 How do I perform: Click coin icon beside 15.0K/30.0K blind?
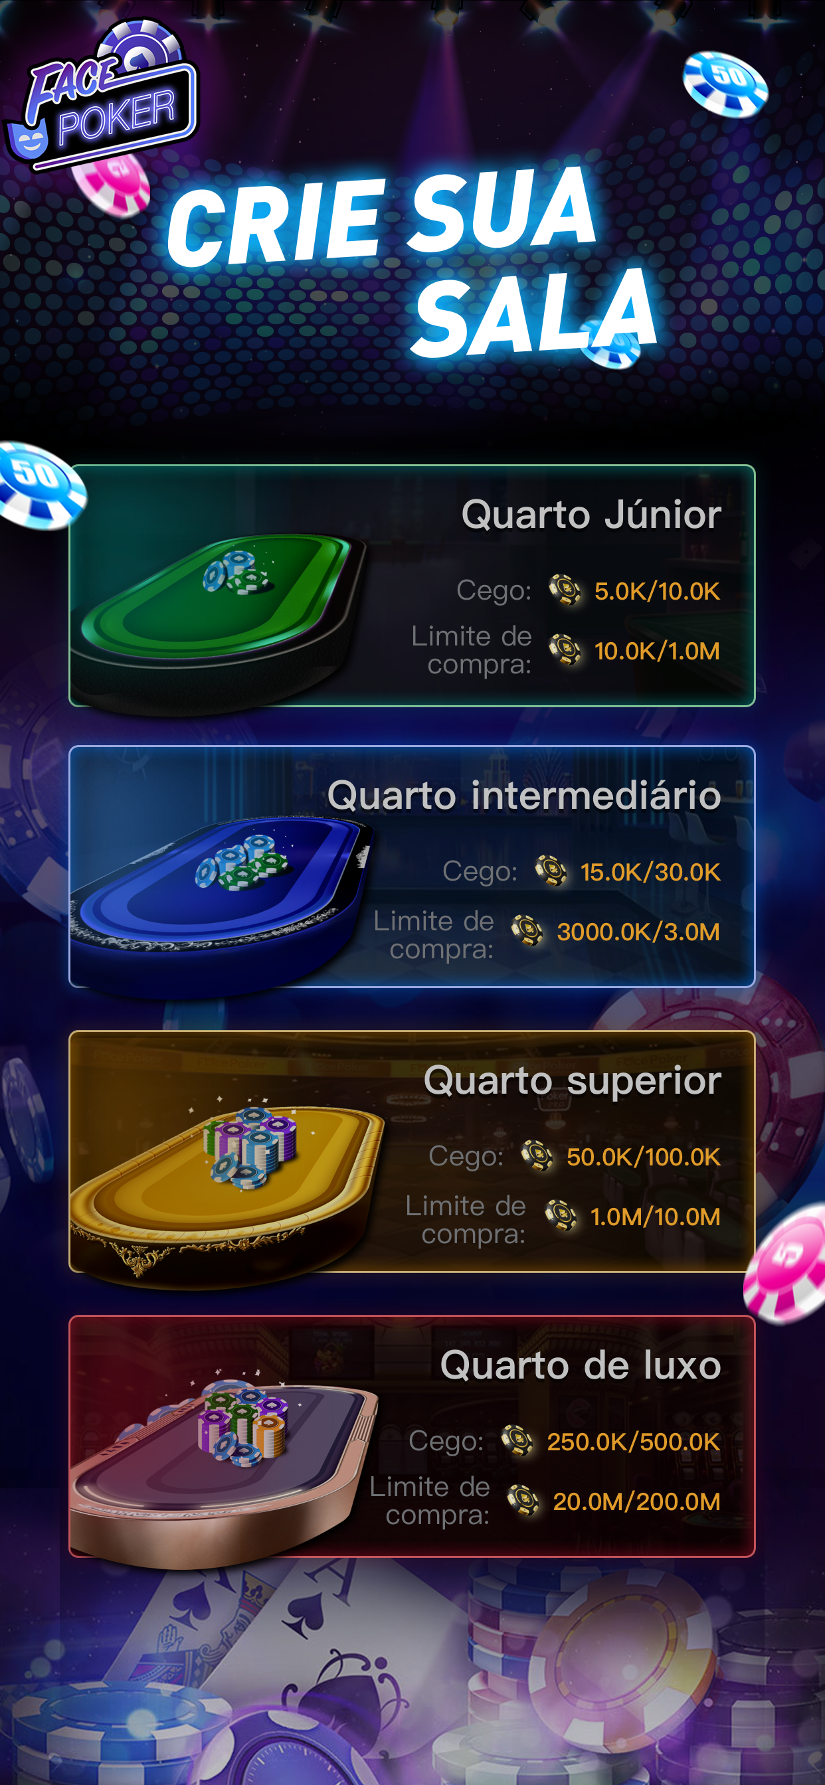tap(551, 871)
